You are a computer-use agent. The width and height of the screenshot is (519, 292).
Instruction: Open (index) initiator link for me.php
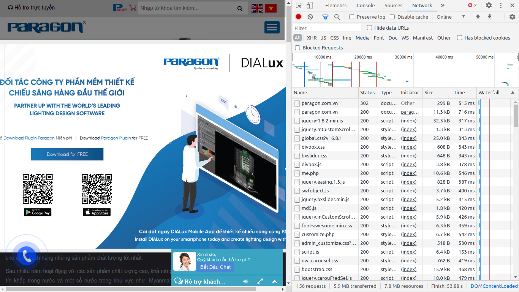(409, 173)
